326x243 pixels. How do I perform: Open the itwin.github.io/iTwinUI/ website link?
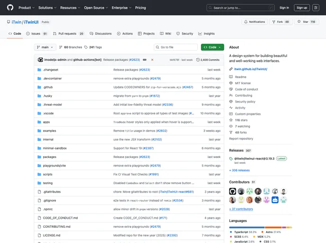click(x=251, y=69)
